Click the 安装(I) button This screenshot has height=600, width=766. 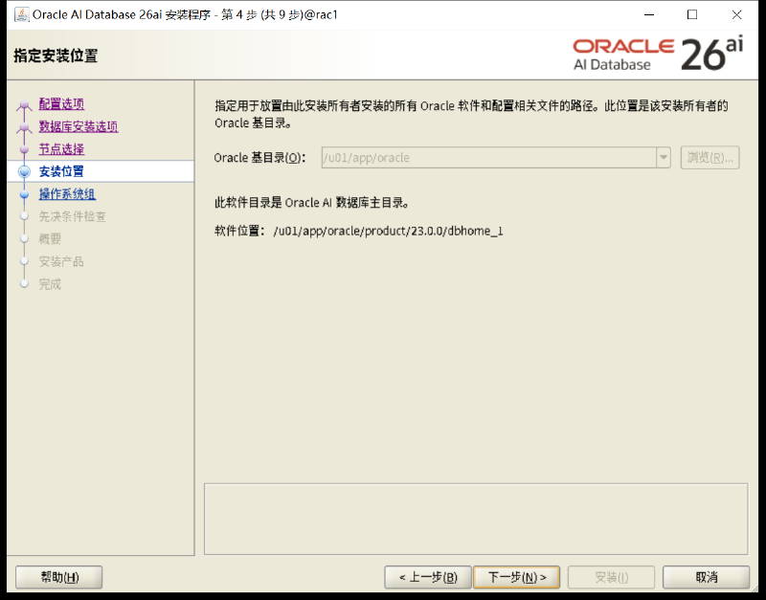[611, 578]
